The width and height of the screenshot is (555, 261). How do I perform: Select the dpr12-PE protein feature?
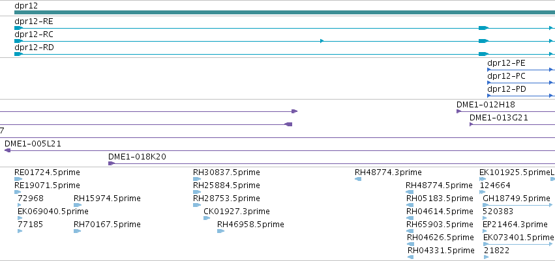[520, 70]
